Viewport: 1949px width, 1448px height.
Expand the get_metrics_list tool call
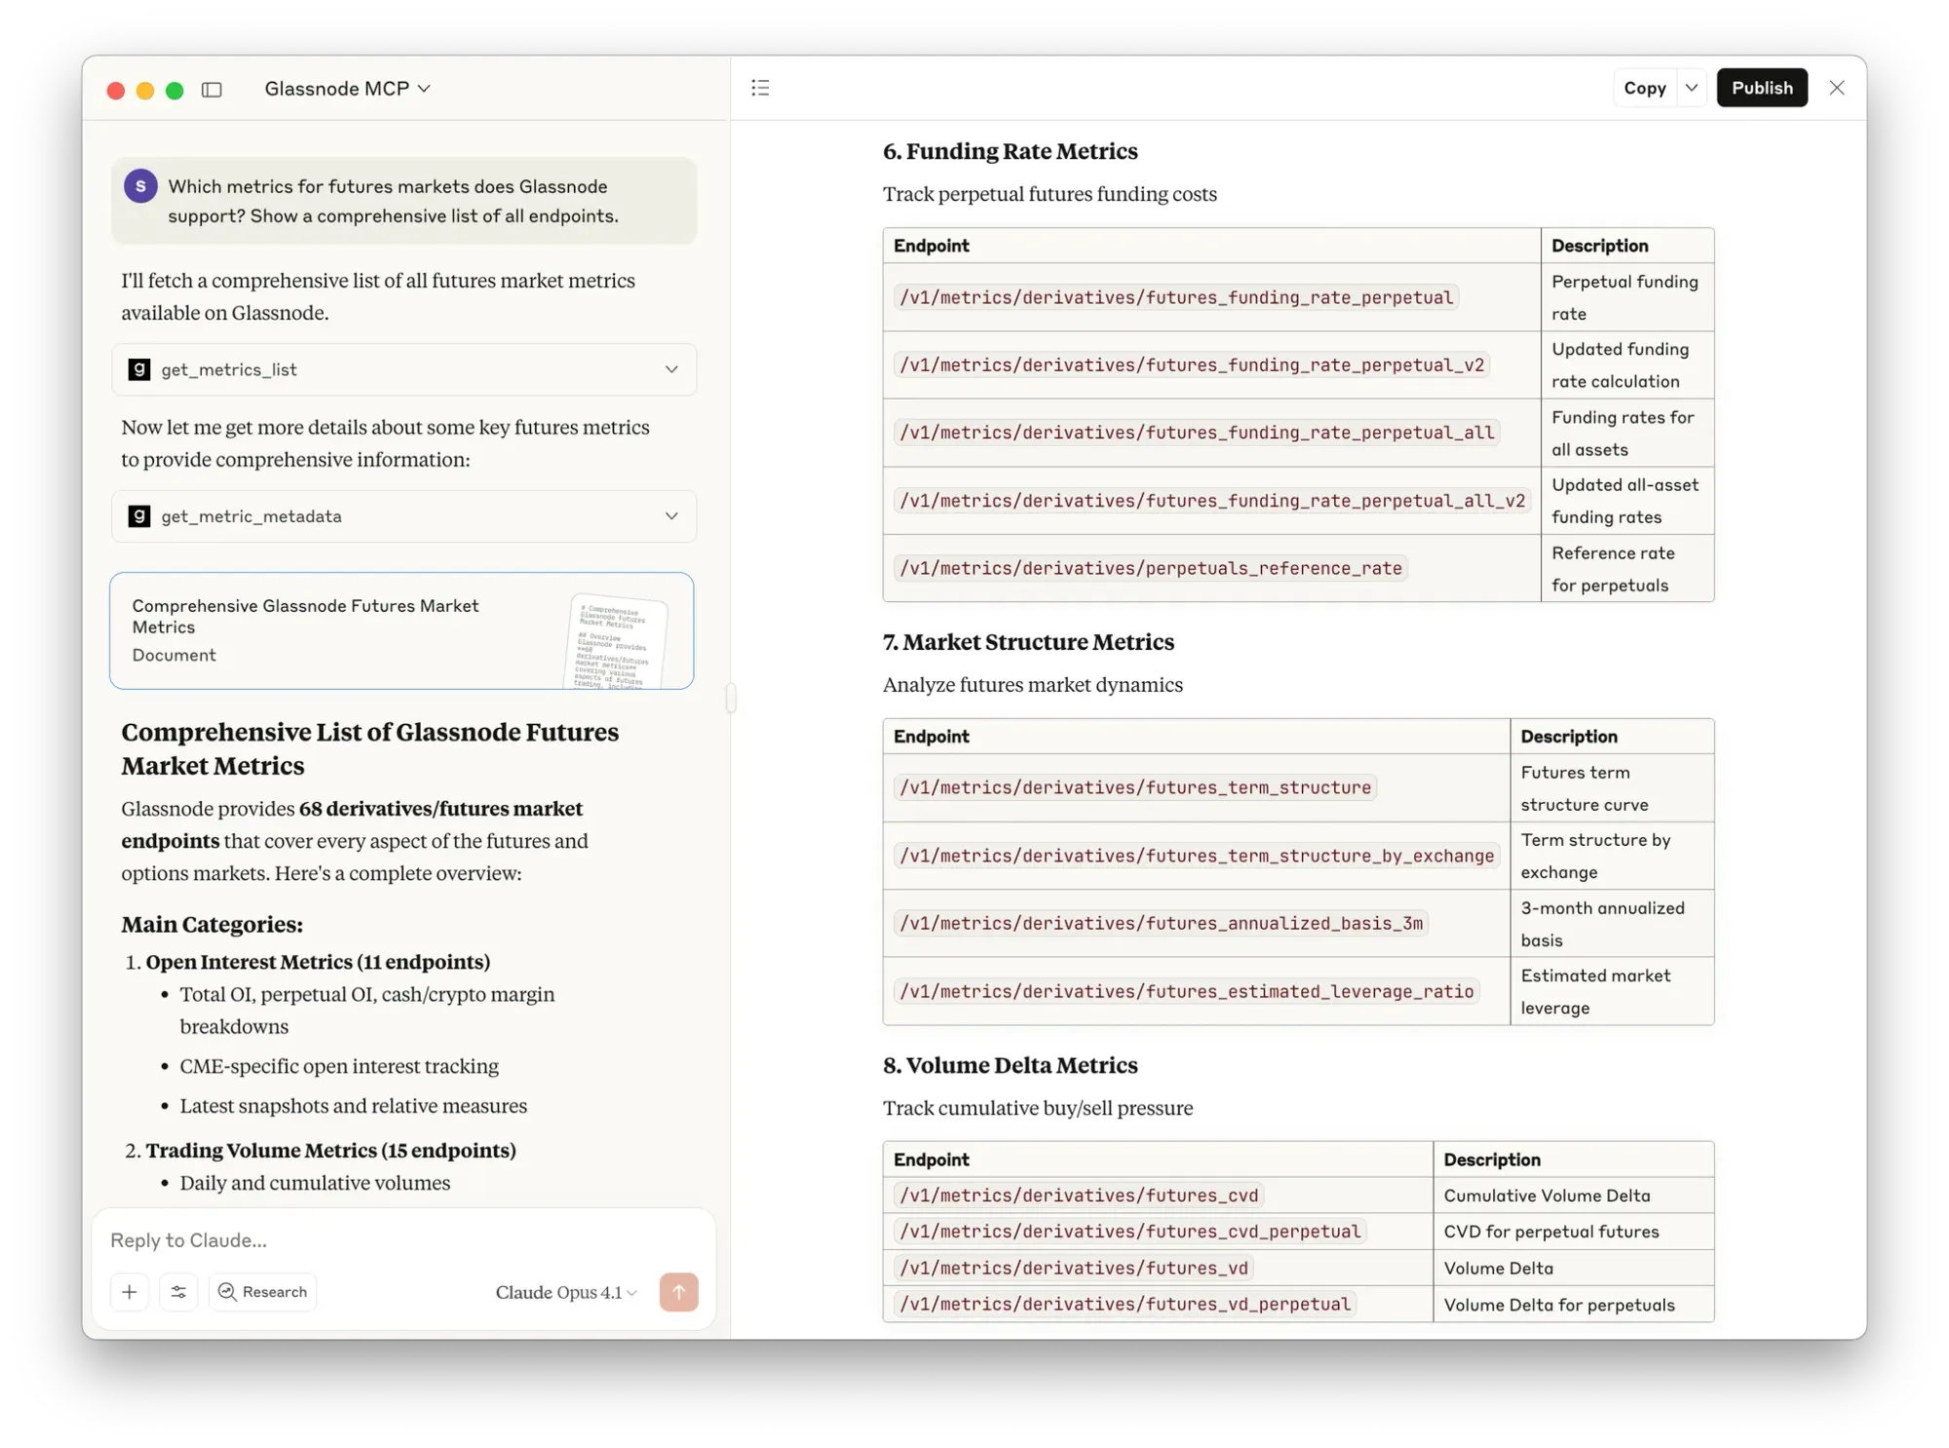pyautogui.click(x=671, y=369)
